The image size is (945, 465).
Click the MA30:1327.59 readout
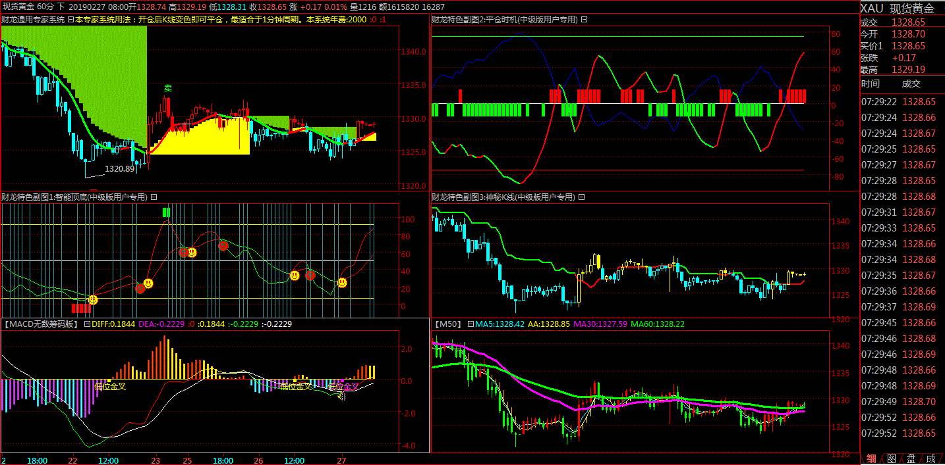(x=601, y=324)
